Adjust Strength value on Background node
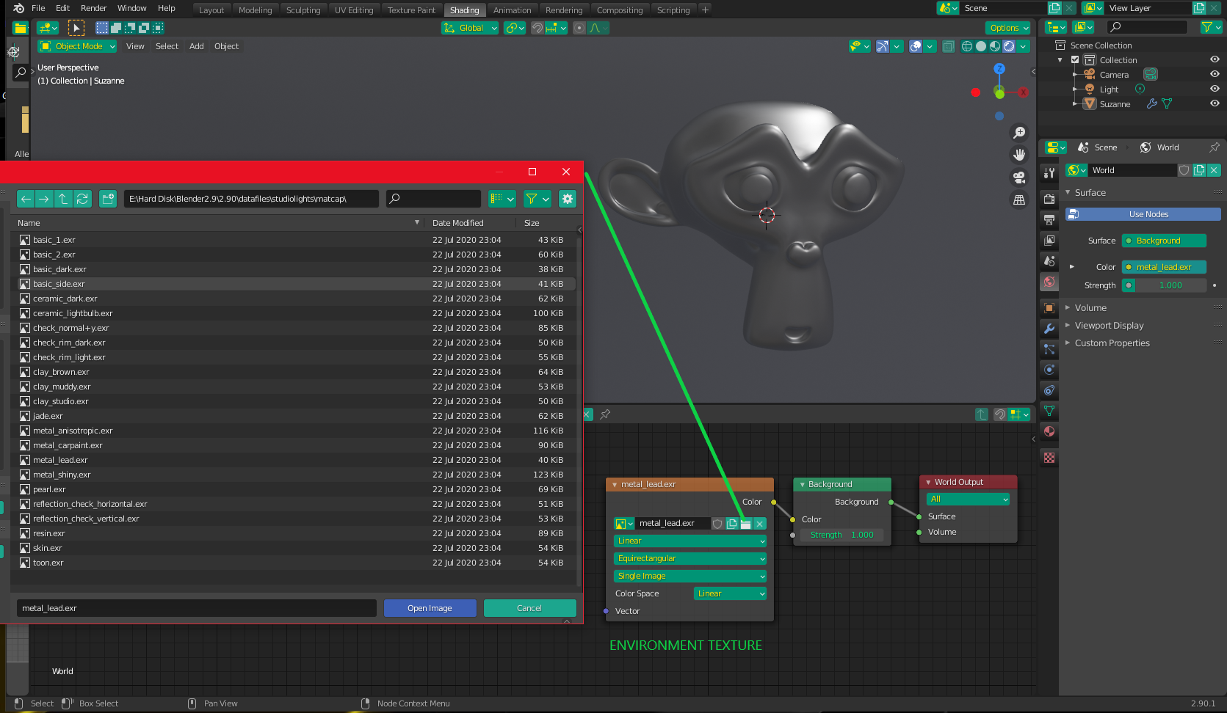1227x713 pixels. (x=841, y=535)
